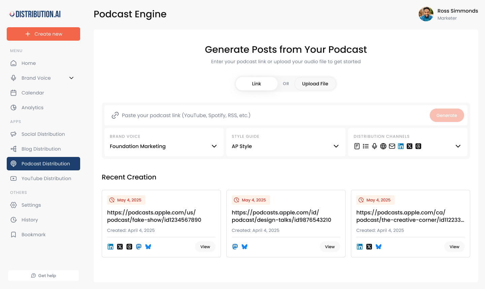Screen dimensions: 485x289
Task: Expand the Brand Voice sidebar submenu
Action: pos(71,78)
